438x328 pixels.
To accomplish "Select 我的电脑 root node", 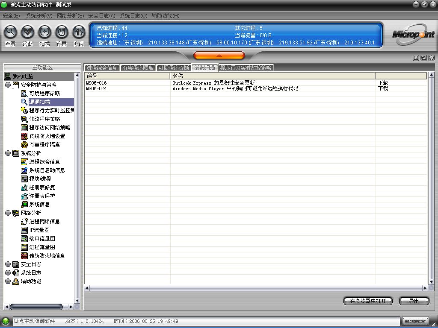I will [23, 76].
